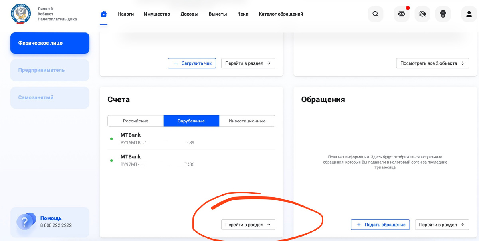The image size is (479, 241).
Task: Toggle the hide-data crossed eye icon
Action: 422,14
